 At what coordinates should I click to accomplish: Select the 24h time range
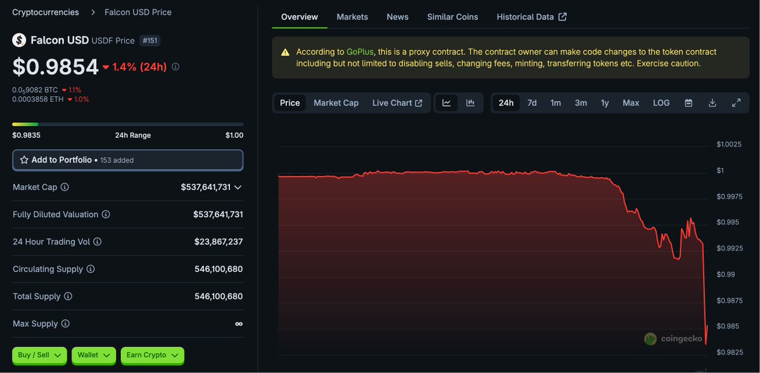[x=506, y=103]
